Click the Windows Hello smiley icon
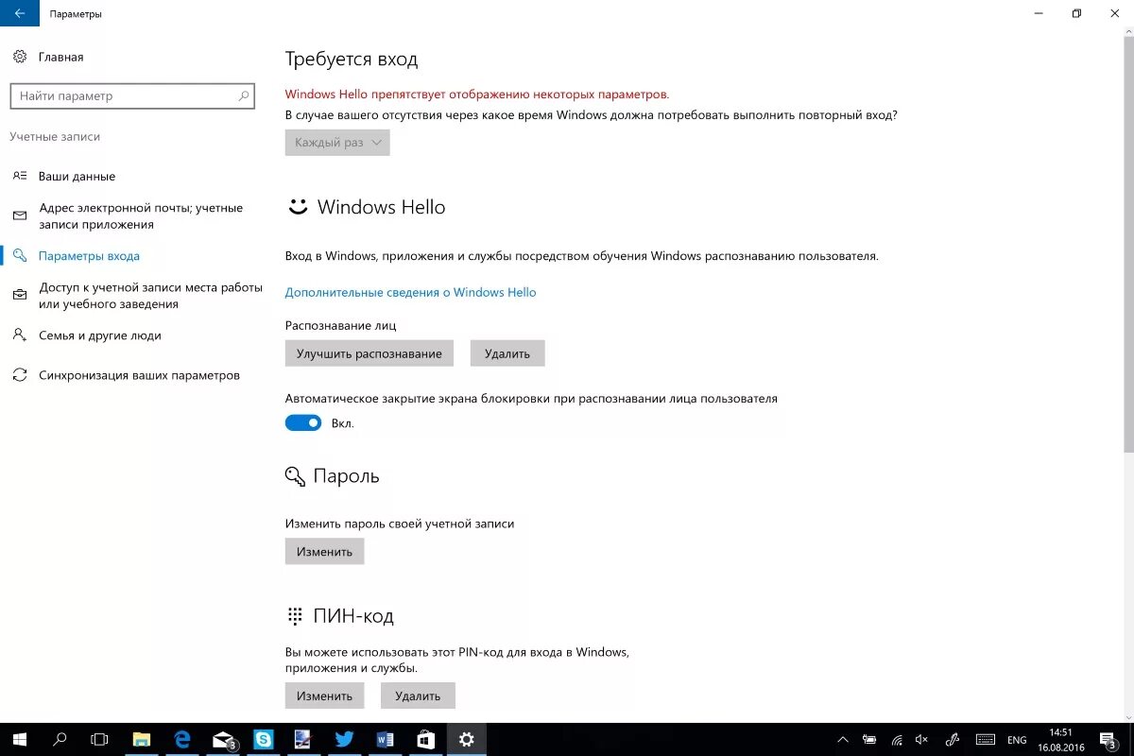 [x=299, y=206]
